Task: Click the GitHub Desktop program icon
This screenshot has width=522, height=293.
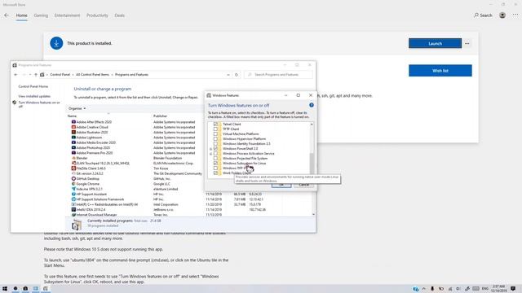Action: click(73, 179)
